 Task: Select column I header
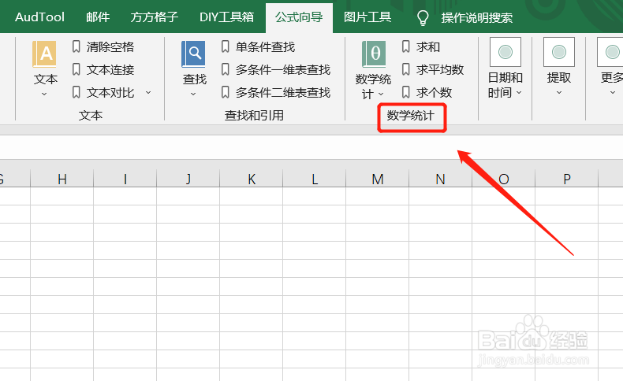(x=125, y=179)
